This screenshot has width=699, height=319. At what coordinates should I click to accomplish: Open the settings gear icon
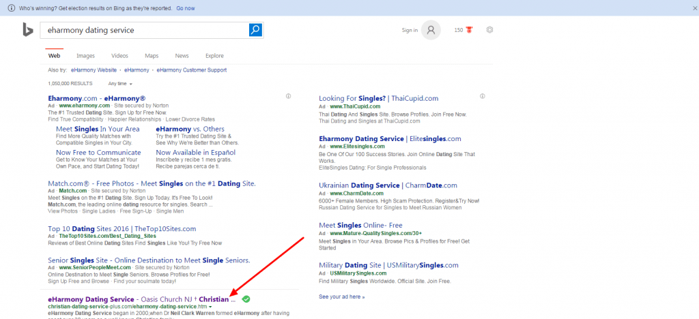point(489,30)
